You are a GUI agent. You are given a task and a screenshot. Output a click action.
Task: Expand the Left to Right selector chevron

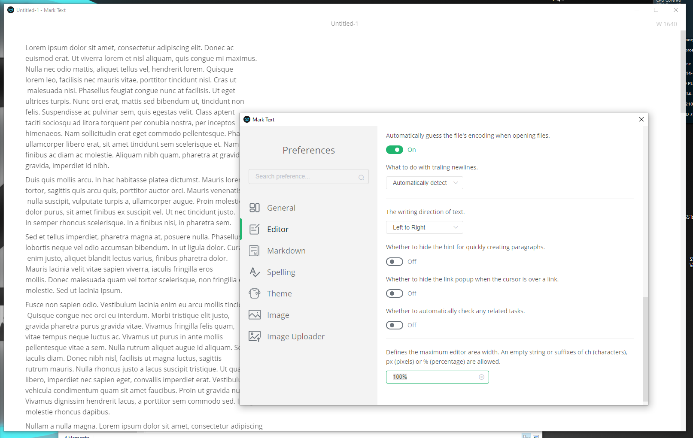click(x=456, y=227)
